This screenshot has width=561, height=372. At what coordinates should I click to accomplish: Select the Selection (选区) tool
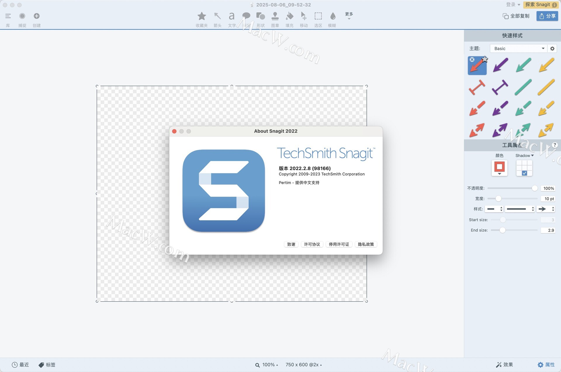pyautogui.click(x=318, y=16)
